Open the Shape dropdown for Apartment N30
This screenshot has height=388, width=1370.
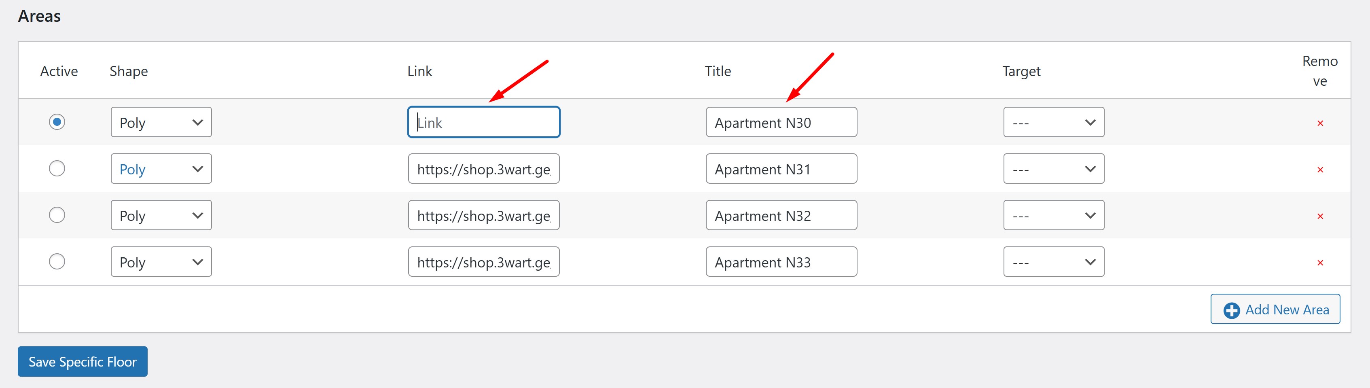[161, 122]
